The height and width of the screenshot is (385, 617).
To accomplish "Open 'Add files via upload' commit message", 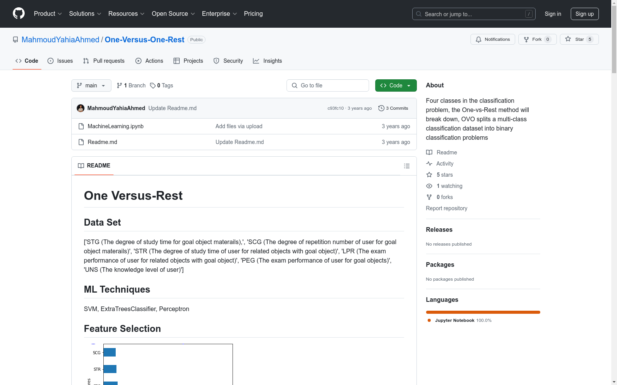I will pyautogui.click(x=239, y=126).
